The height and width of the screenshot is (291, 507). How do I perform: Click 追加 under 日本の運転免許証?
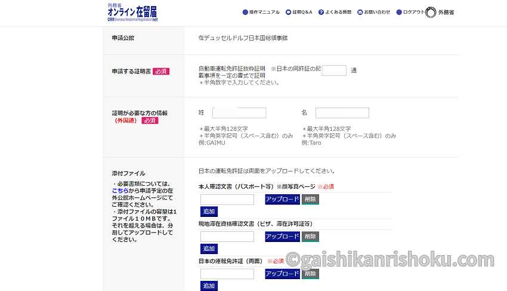click(209, 286)
